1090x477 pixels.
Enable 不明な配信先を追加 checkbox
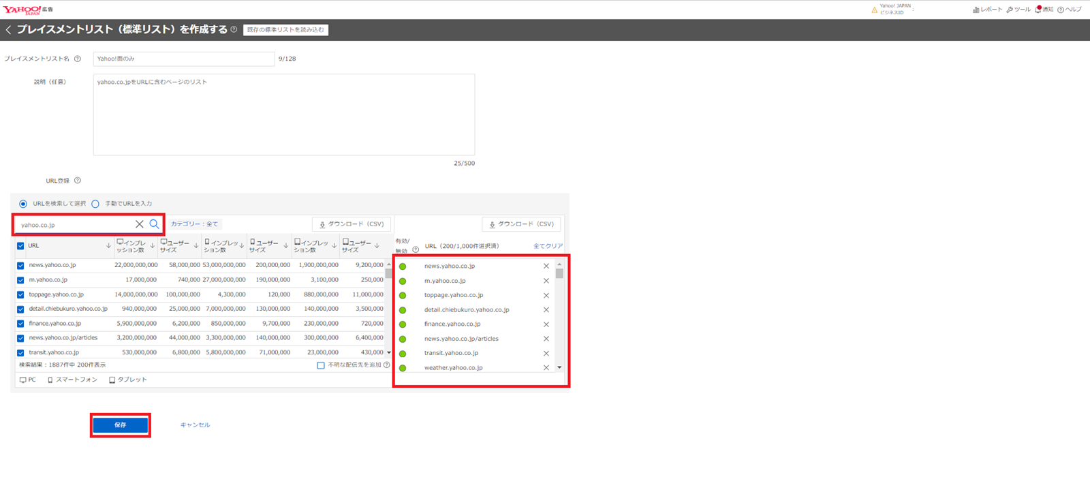(320, 365)
